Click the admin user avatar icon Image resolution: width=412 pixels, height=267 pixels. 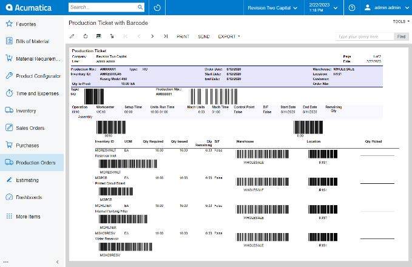[368, 8]
